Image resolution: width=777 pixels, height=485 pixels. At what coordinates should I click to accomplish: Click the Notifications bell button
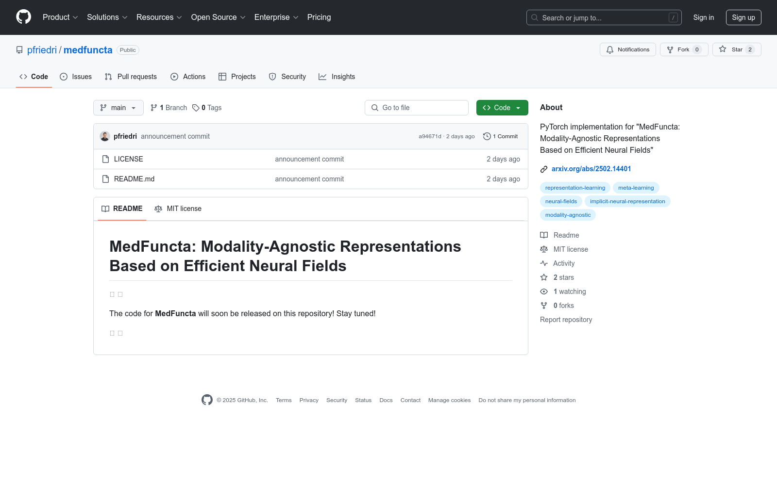tap(628, 49)
